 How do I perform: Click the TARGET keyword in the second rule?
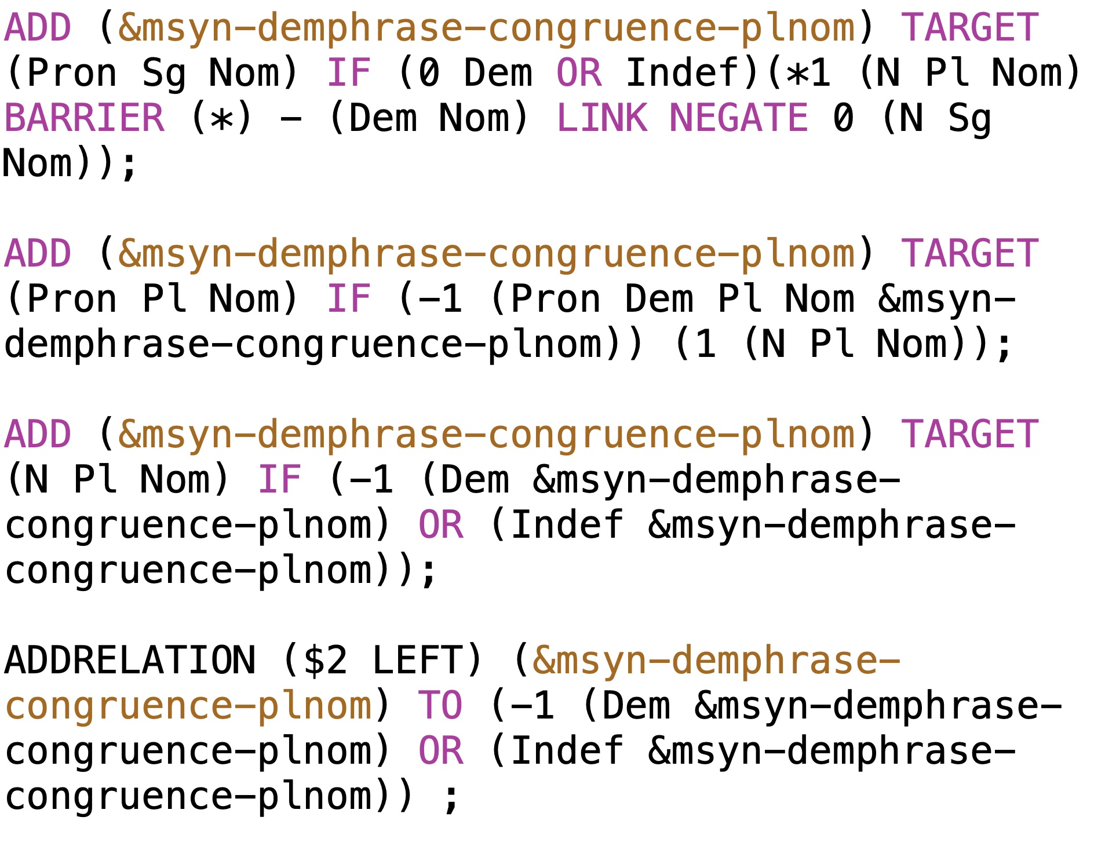pyautogui.click(x=970, y=254)
